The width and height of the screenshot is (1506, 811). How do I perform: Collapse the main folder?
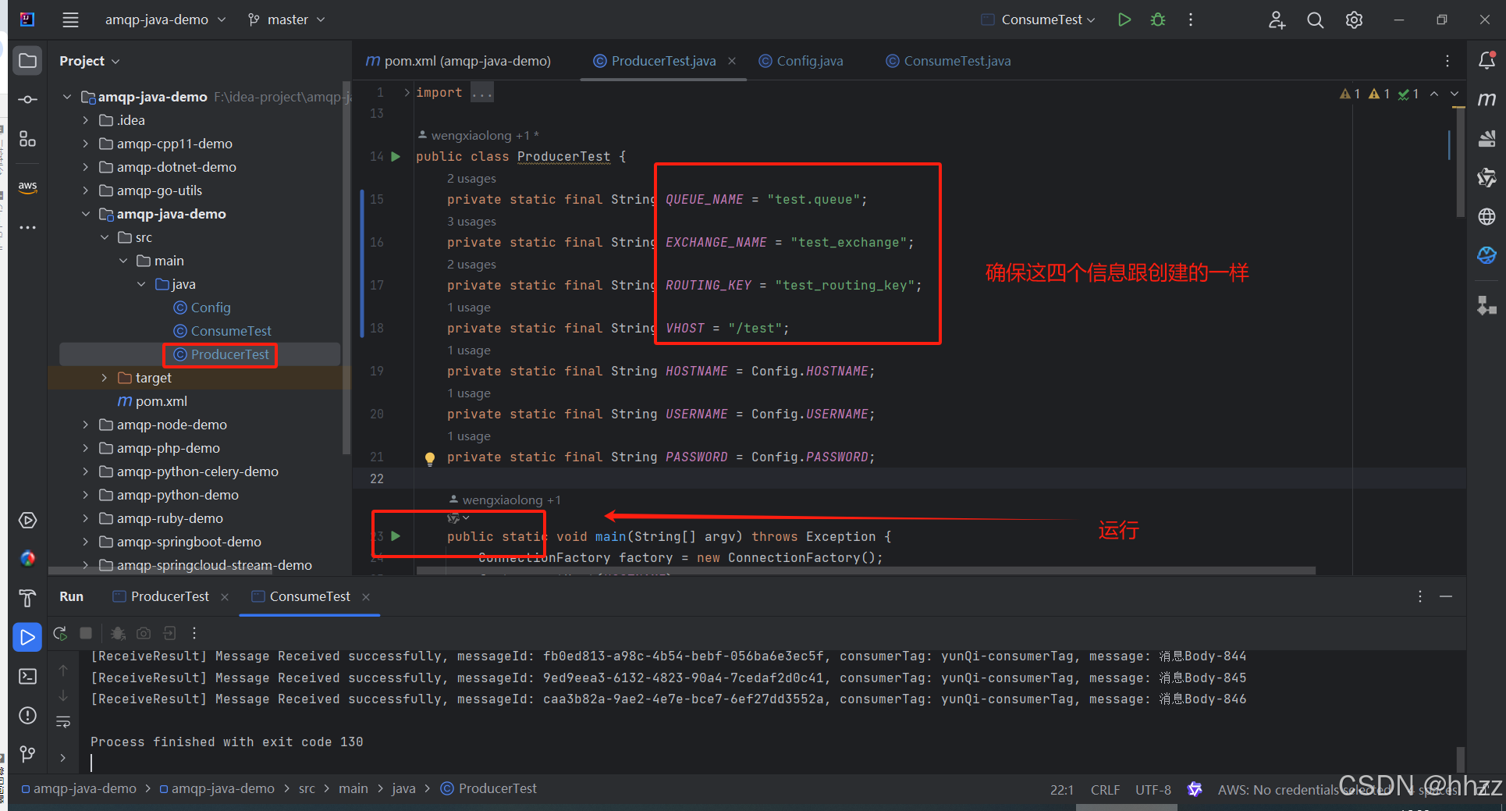pos(123,261)
